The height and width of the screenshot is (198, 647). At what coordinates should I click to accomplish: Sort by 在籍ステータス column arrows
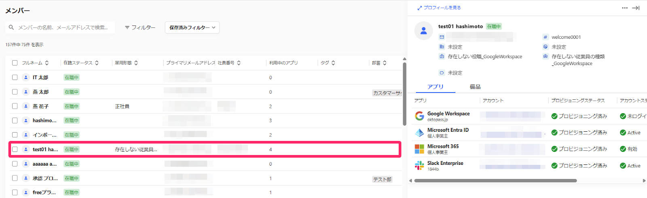click(97, 63)
